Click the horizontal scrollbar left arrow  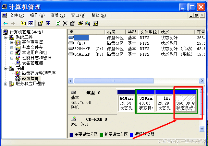pyautogui.click(x=70, y=81)
